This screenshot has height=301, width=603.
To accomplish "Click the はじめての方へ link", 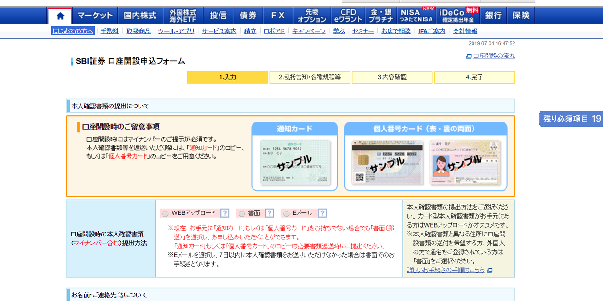I will pos(73,31).
